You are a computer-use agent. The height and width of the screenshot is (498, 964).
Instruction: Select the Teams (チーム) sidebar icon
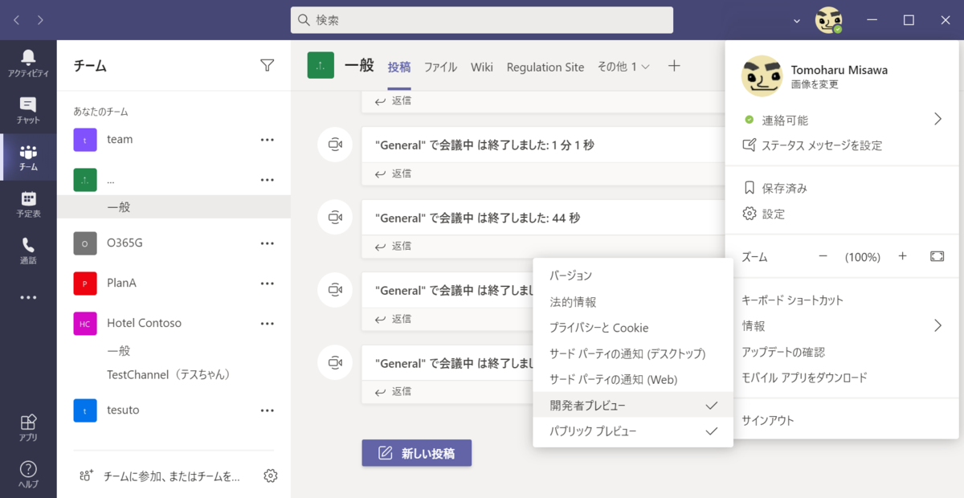28,157
